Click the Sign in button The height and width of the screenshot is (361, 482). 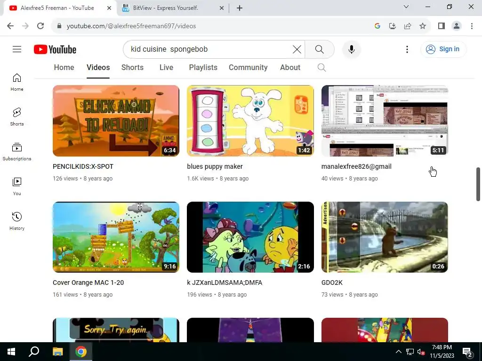click(x=443, y=49)
